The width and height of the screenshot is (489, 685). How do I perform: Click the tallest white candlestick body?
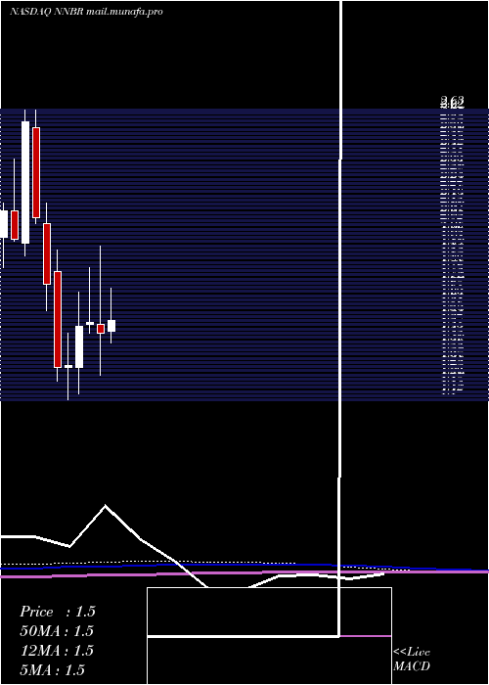pyautogui.click(x=25, y=183)
